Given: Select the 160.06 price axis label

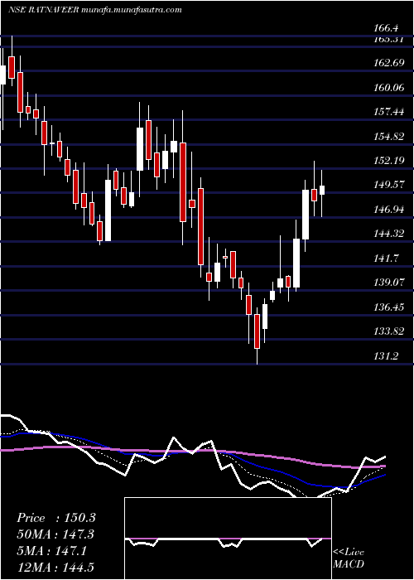Looking at the screenshot, I should [x=389, y=88].
